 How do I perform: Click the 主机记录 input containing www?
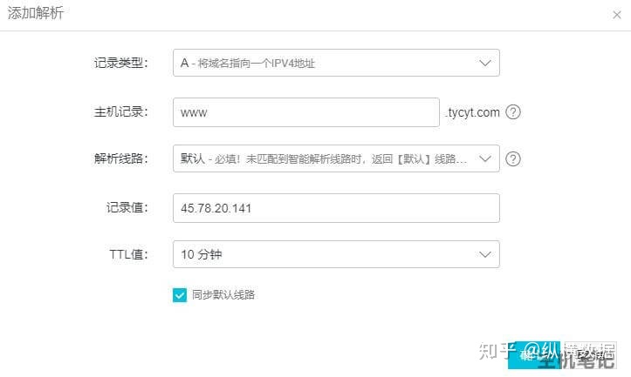point(305,112)
